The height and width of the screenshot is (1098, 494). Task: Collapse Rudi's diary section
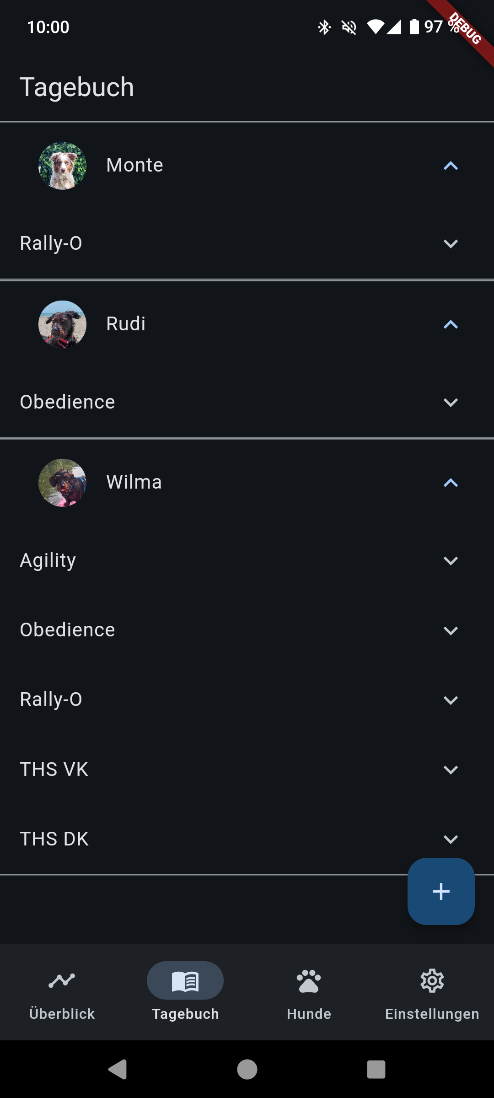coord(451,324)
